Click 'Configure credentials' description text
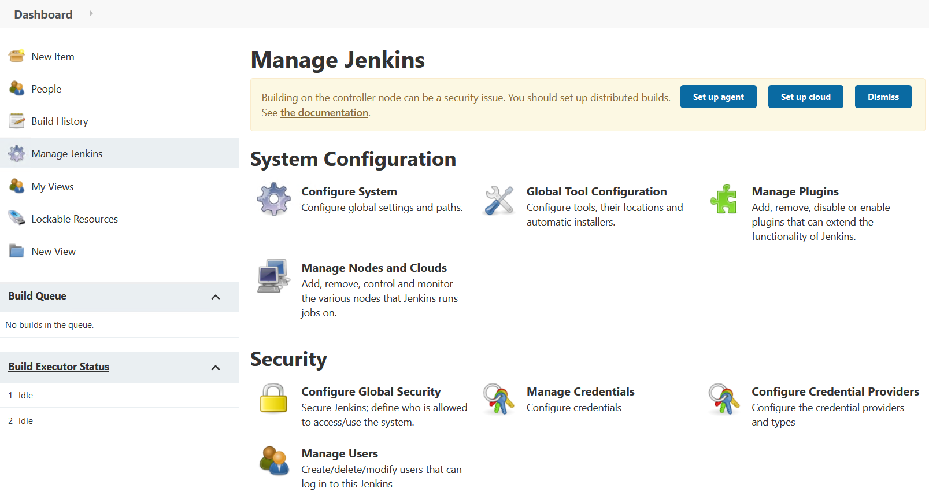The height and width of the screenshot is (495, 929). point(573,408)
